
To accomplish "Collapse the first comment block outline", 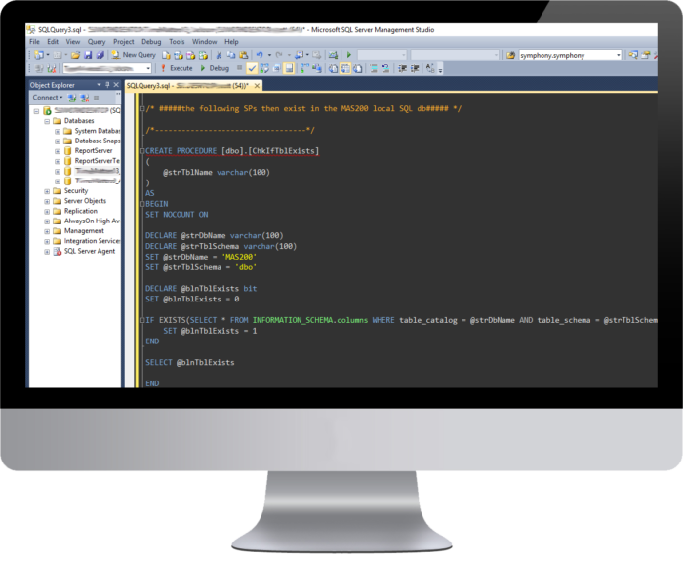I will point(141,108).
